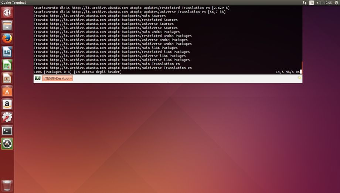The height and width of the screenshot is (193, 340).
Task: Open the Trash at the launcher bottom
Action: tap(7, 186)
